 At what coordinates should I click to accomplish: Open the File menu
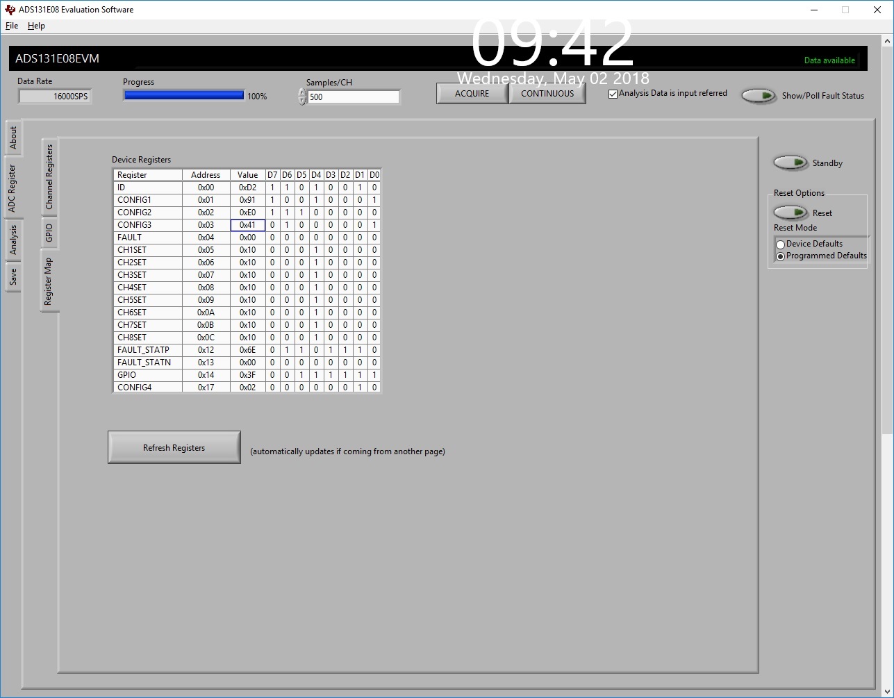pos(12,26)
